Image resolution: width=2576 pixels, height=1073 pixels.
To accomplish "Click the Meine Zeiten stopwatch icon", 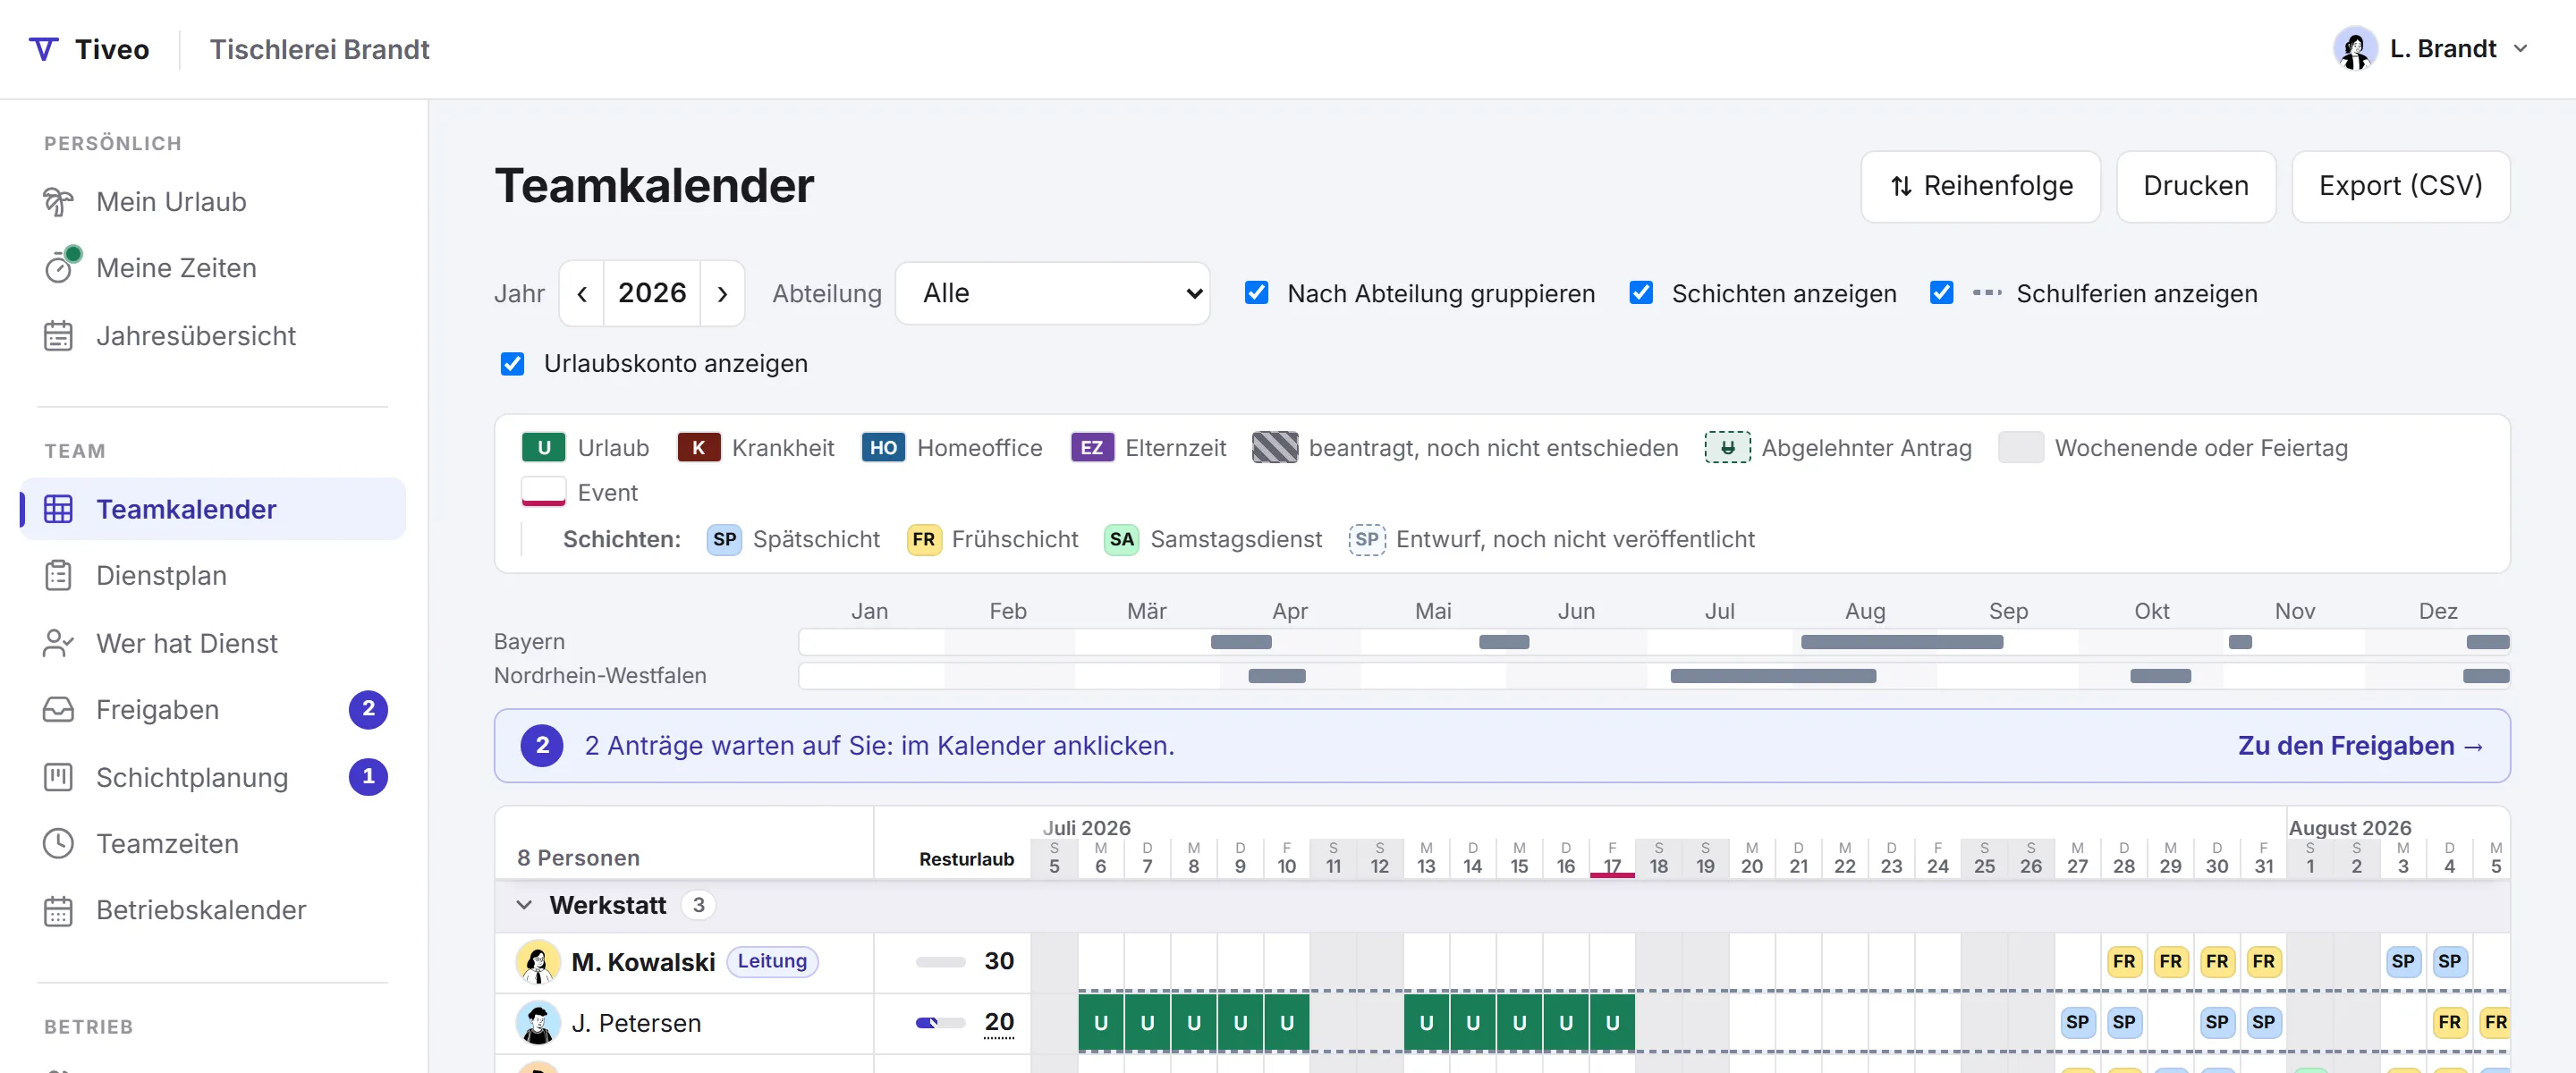I will [60, 267].
